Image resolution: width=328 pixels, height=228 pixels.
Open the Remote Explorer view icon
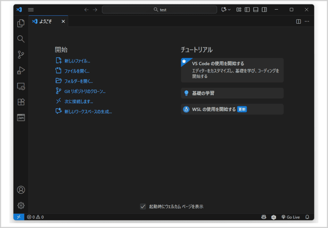pos(21,86)
